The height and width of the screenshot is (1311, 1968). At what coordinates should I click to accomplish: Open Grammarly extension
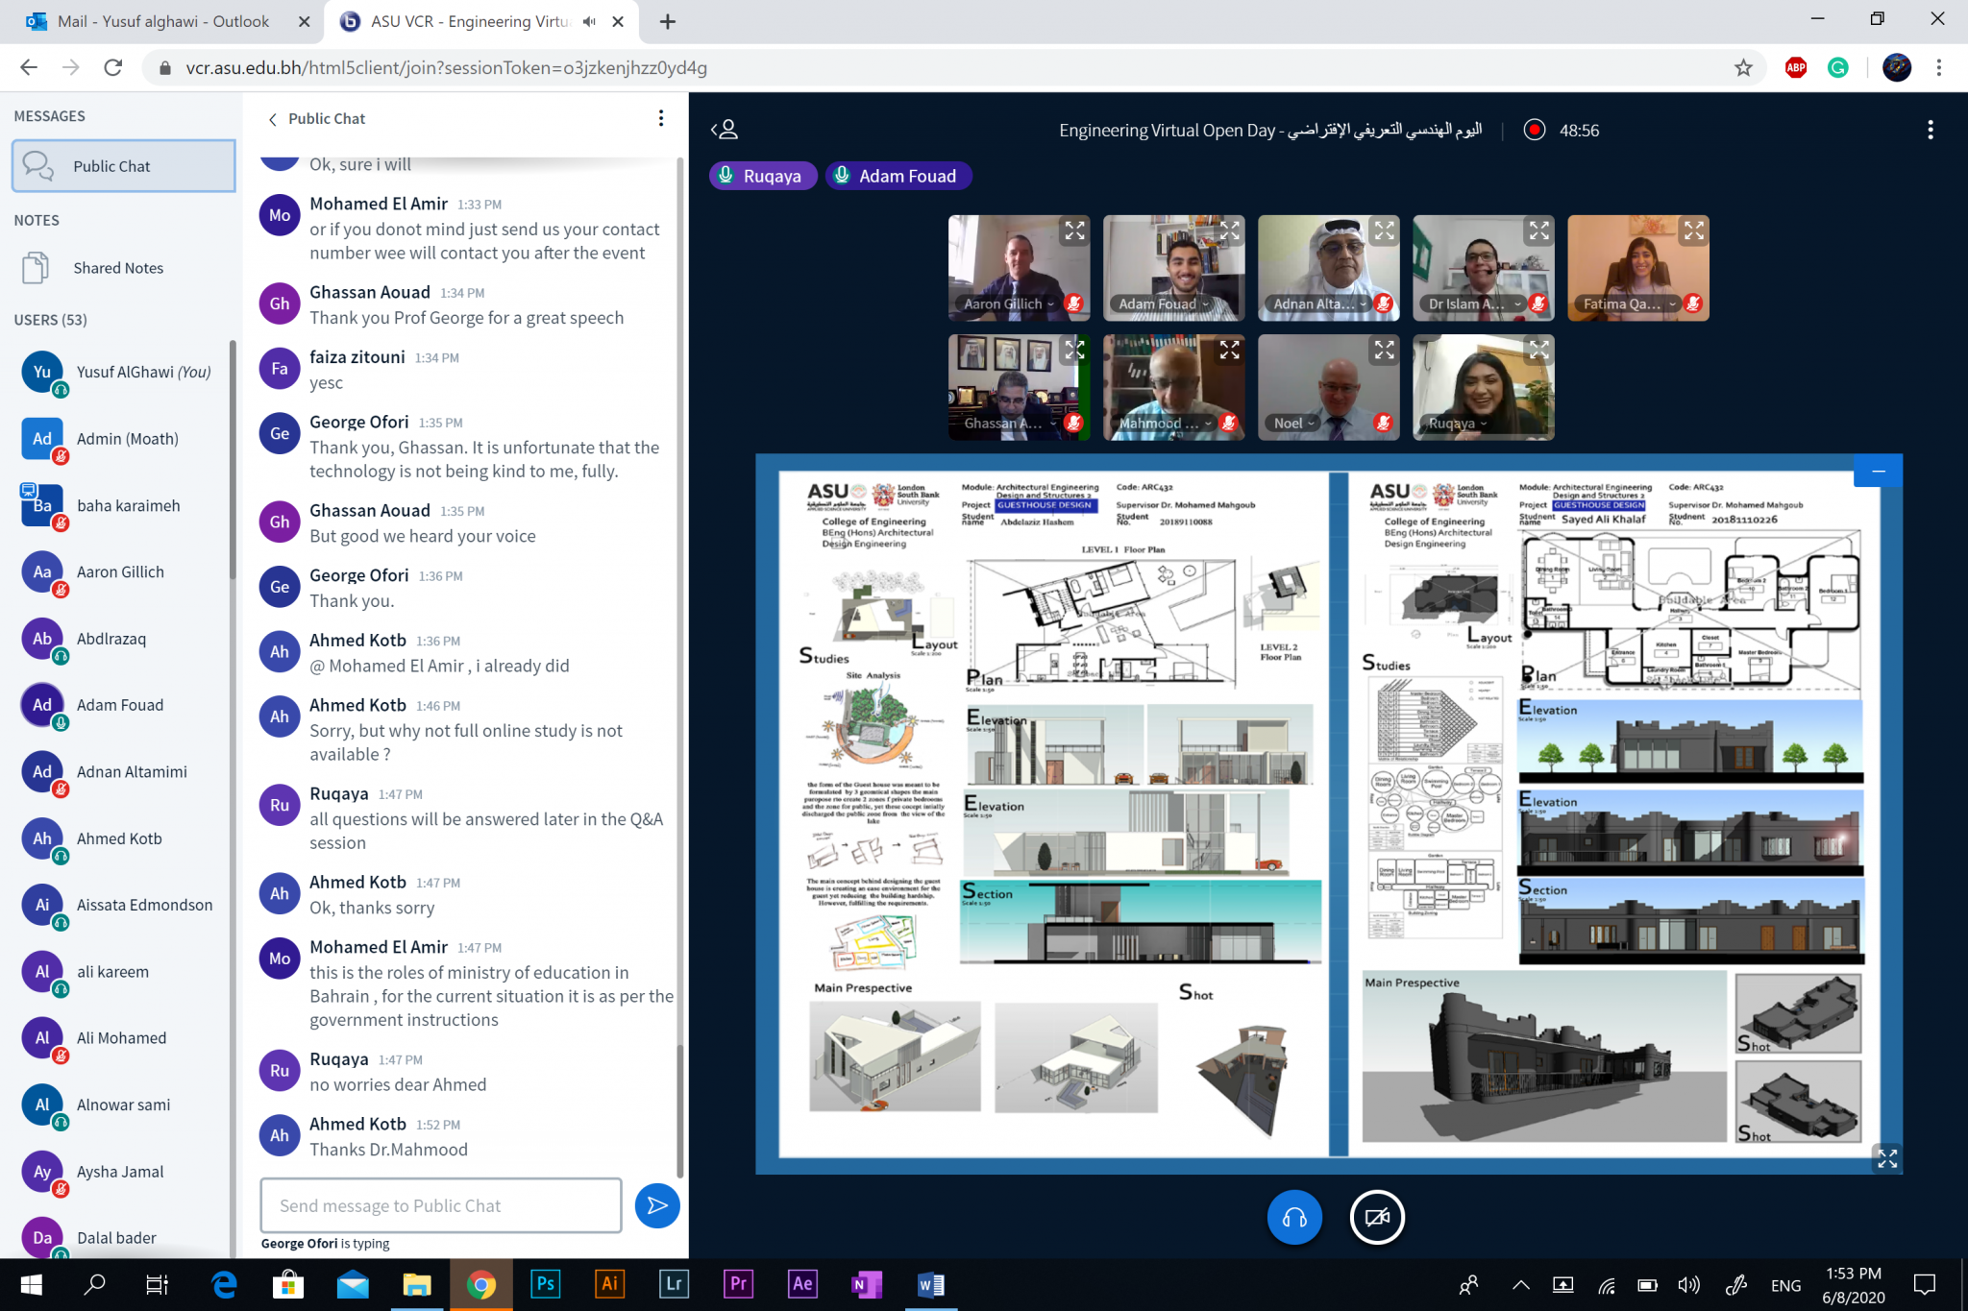tap(1837, 67)
